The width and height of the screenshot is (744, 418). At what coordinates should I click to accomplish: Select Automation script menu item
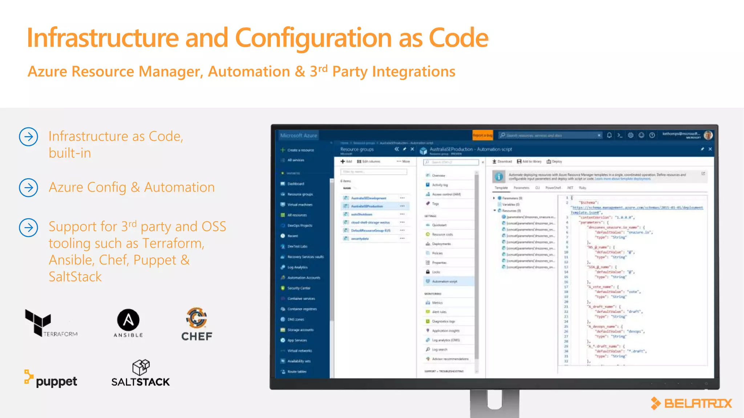(x=449, y=281)
